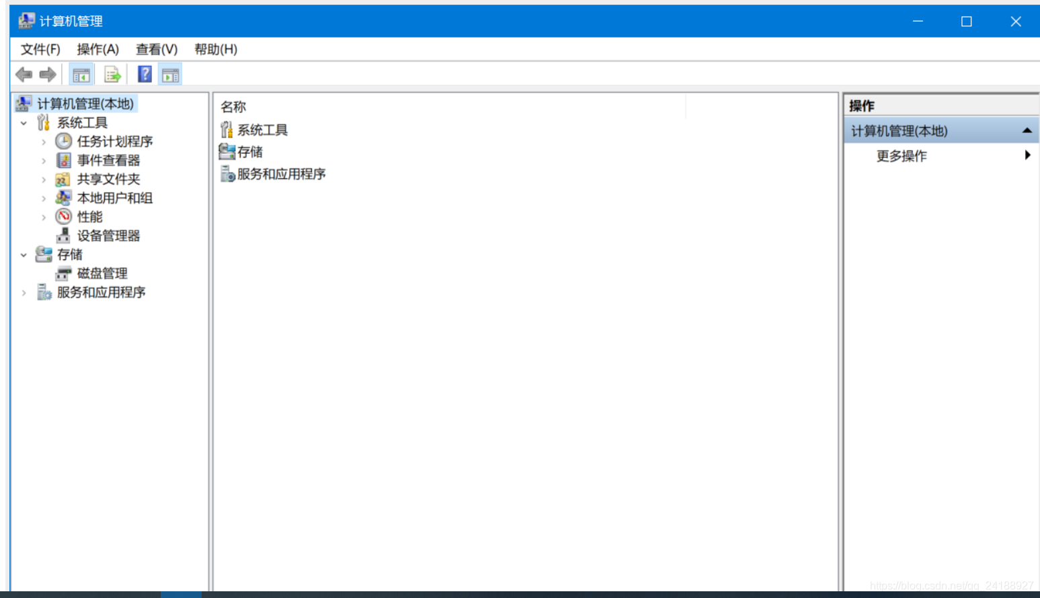Click the export list icon
1040x598 pixels.
point(112,74)
